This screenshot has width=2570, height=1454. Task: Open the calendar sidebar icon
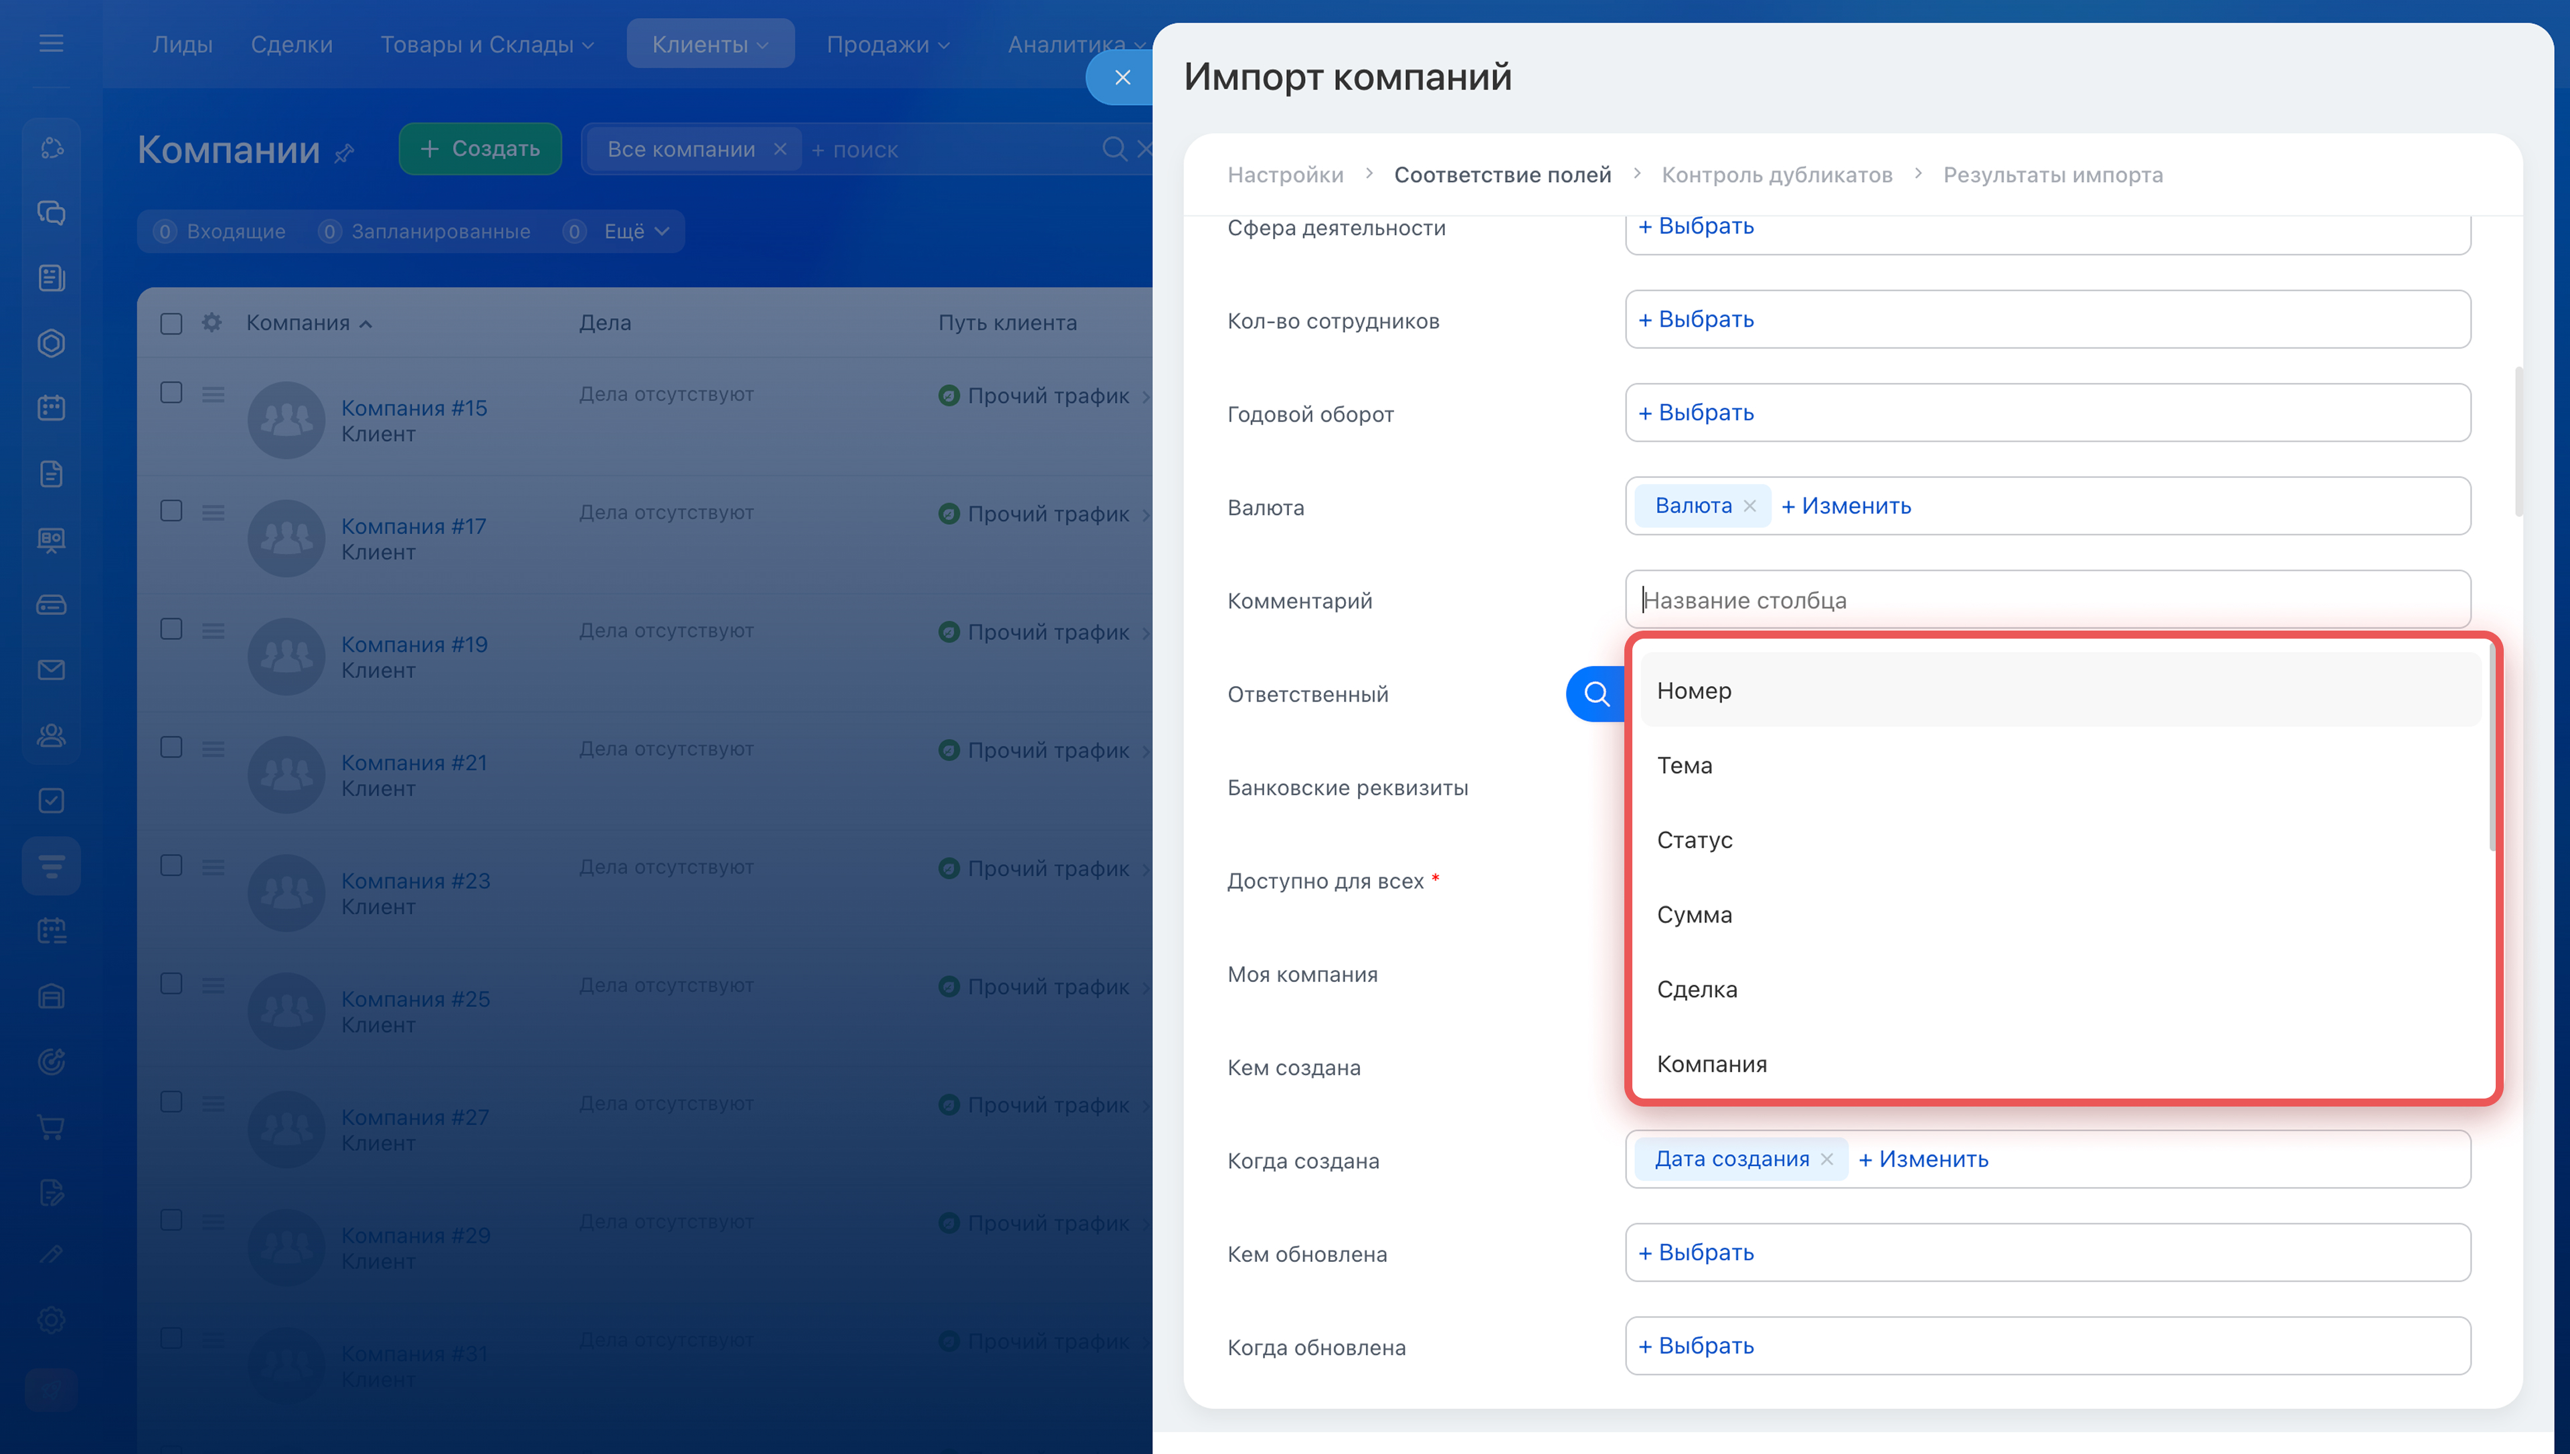click(51, 408)
